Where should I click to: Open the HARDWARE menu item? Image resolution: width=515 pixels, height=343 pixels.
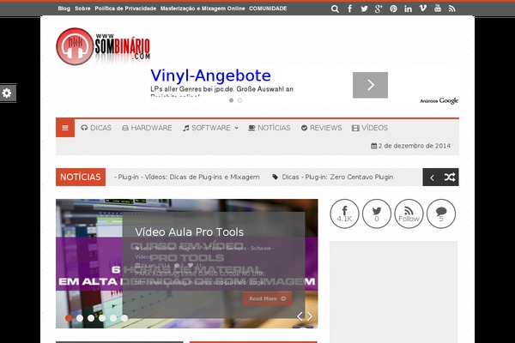tap(147, 128)
